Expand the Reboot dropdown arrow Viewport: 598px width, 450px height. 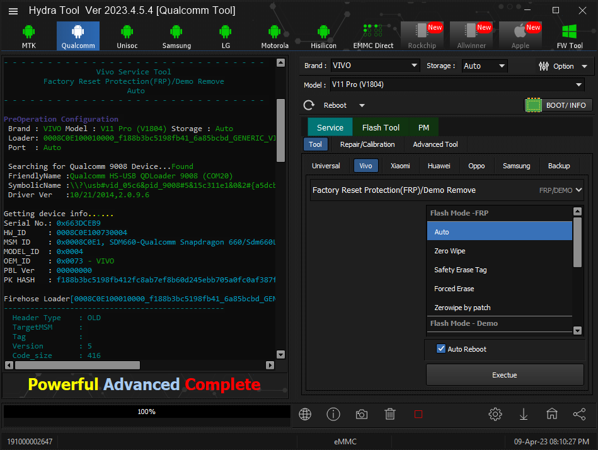[x=362, y=106]
